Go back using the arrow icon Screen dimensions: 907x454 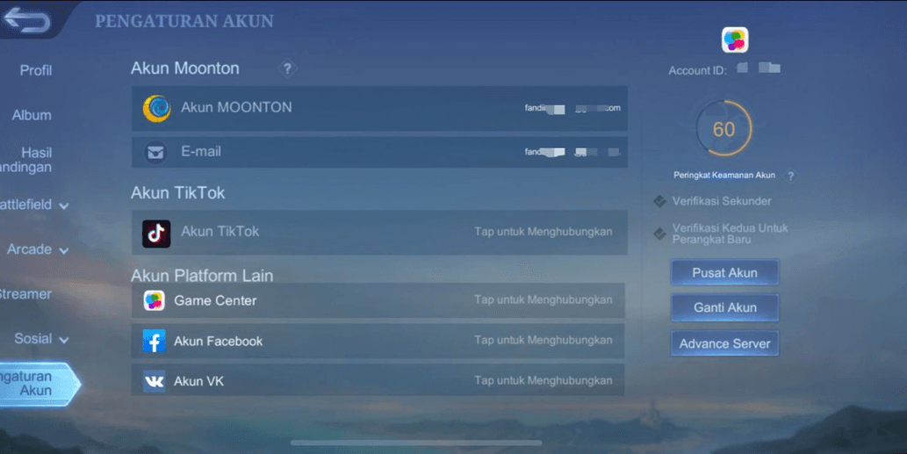coord(26,20)
